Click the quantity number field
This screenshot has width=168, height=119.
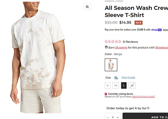point(113,117)
